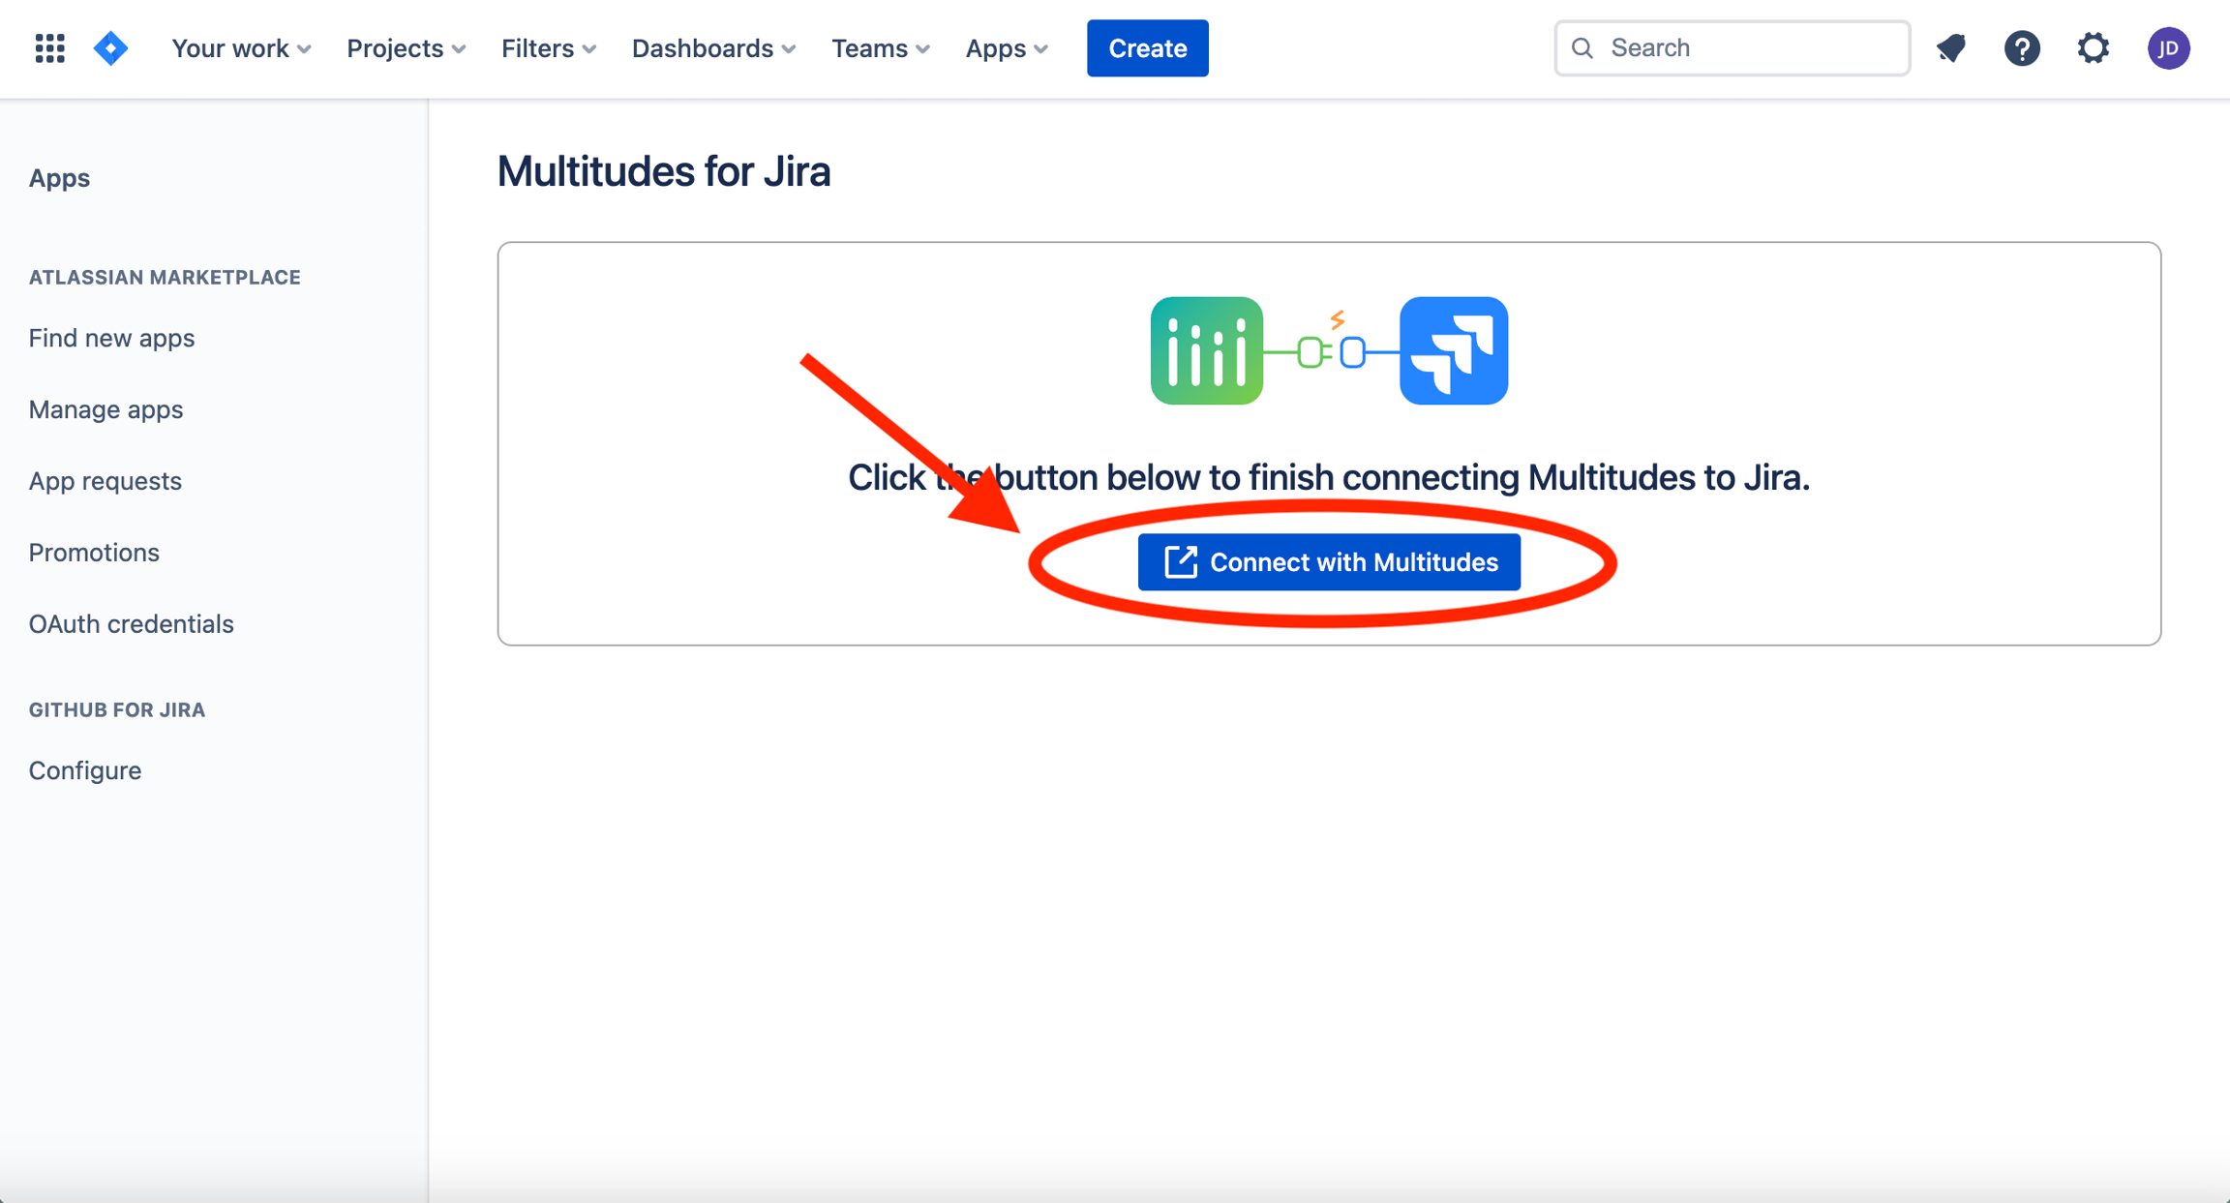
Task: Click the JD profile avatar
Action: click(2169, 47)
